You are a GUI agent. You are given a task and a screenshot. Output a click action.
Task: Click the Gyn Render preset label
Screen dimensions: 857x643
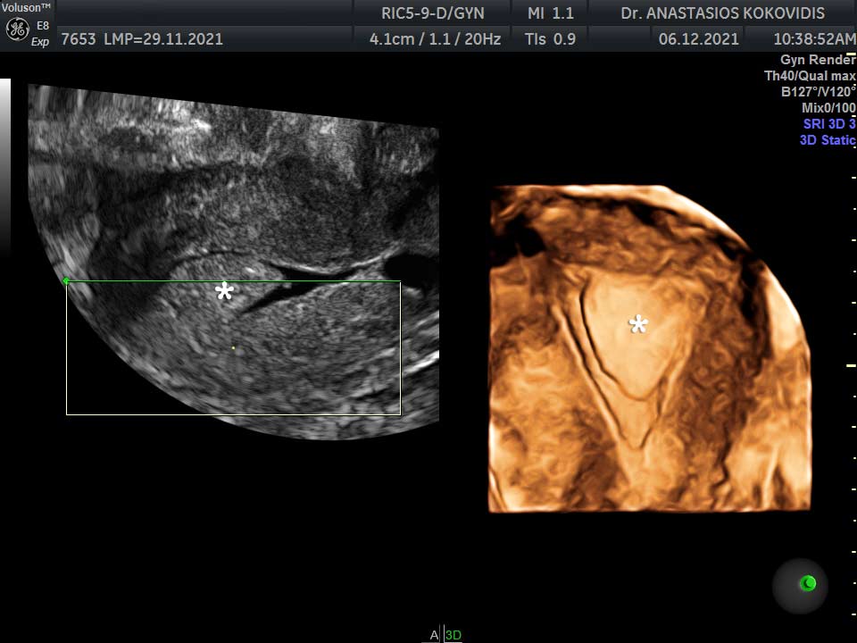pyautogui.click(x=817, y=60)
